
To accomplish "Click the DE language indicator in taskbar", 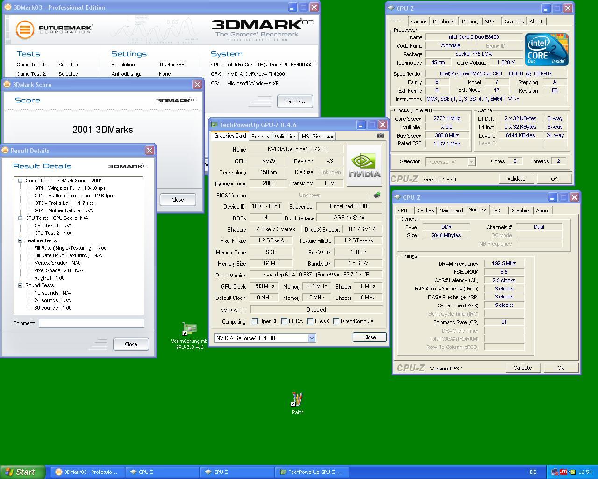I will [533, 472].
